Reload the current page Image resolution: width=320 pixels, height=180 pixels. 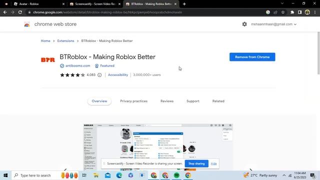20,12
